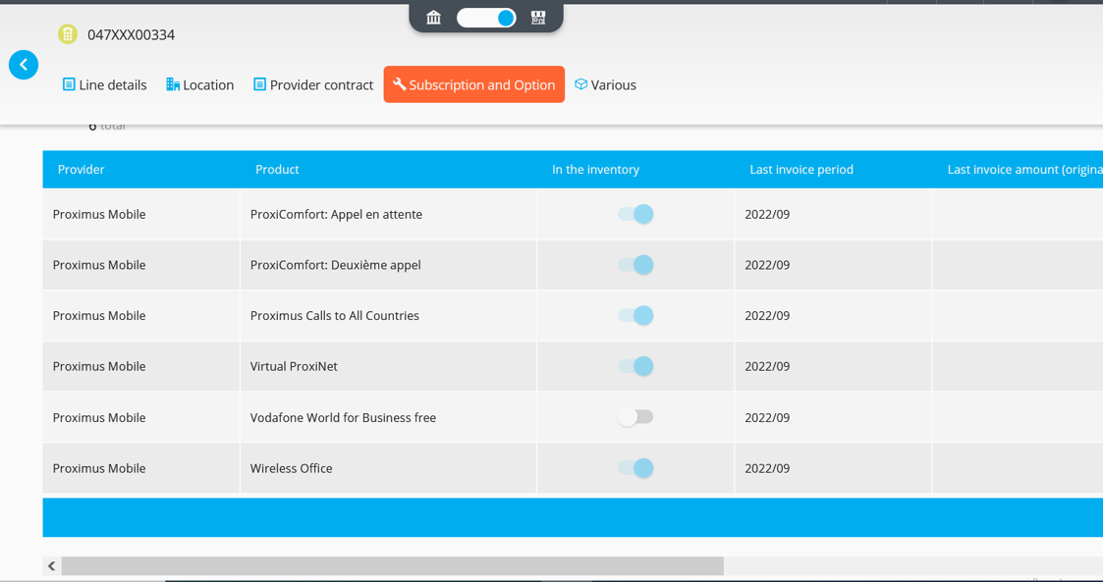Open the Provider contract tab
Viewport: 1103px width, 582px height.
click(x=313, y=84)
